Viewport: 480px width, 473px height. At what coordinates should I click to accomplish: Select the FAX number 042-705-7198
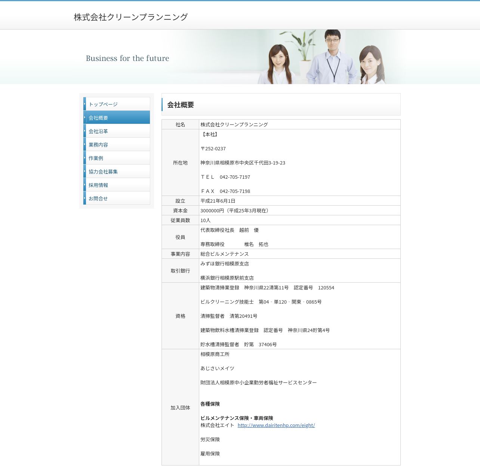tap(235, 191)
